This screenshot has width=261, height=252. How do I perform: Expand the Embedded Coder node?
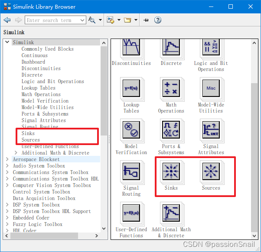7,217
